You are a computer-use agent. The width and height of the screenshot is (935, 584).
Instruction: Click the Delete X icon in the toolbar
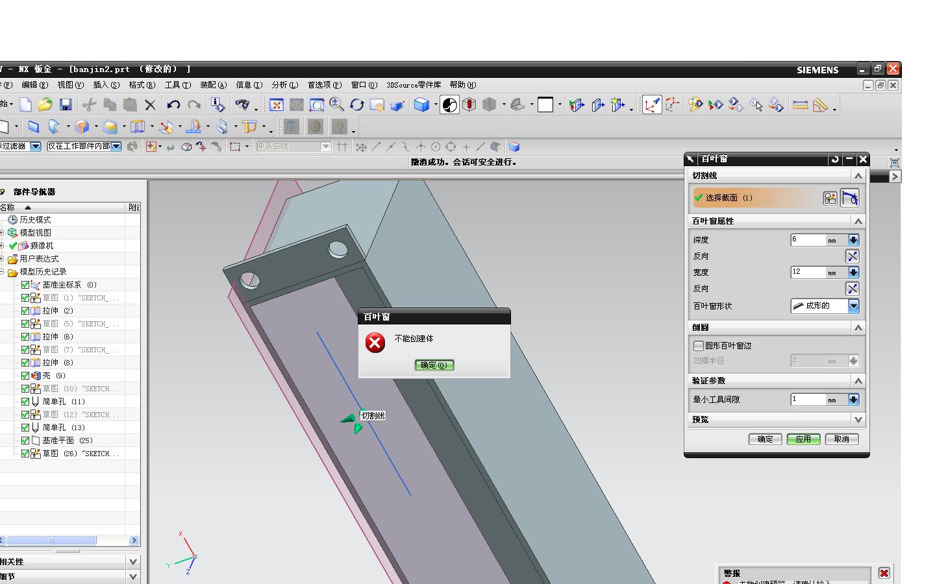point(150,104)
